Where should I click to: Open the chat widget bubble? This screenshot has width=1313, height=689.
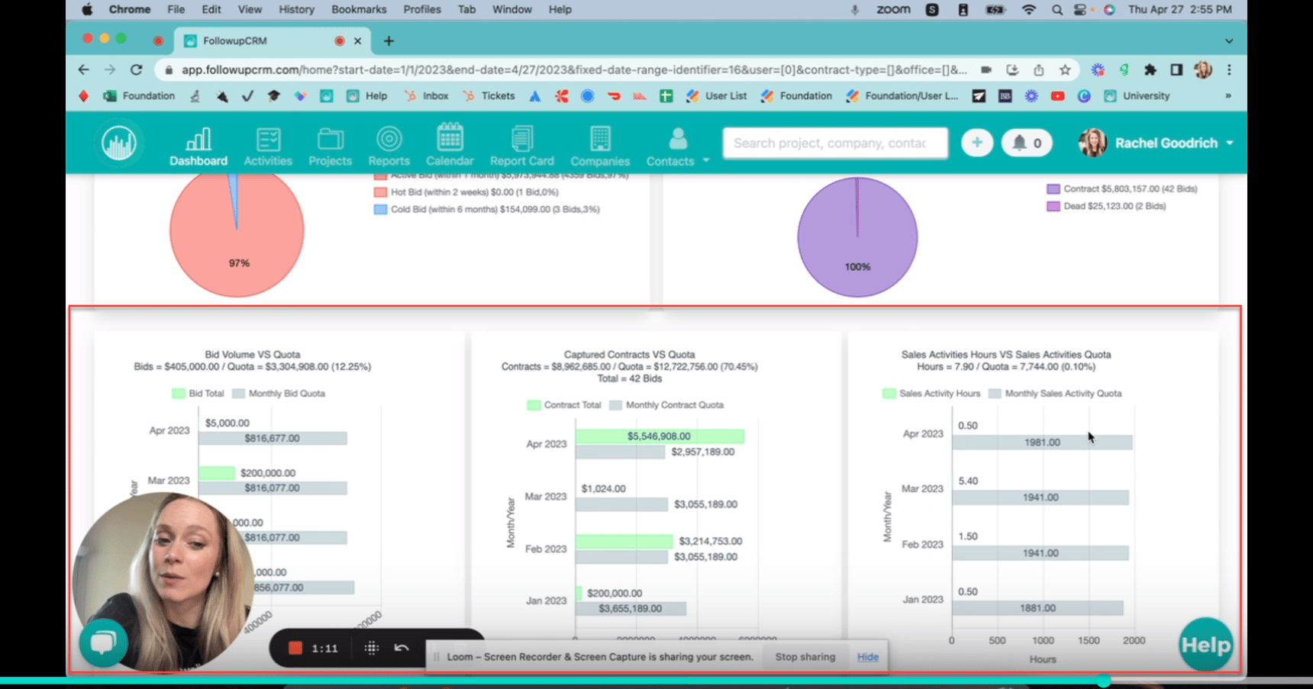click(x=103, y=643)
